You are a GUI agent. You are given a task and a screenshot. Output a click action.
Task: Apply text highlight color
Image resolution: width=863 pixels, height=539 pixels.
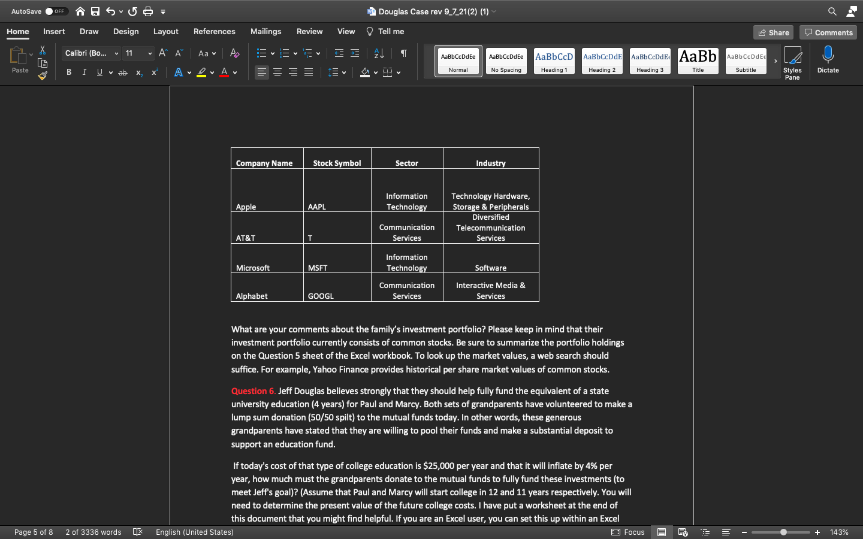(202, 72)
